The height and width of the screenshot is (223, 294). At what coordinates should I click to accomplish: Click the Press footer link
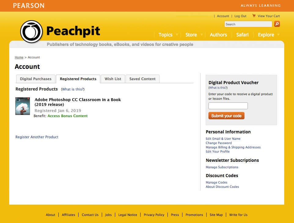(x=175, y=215)
